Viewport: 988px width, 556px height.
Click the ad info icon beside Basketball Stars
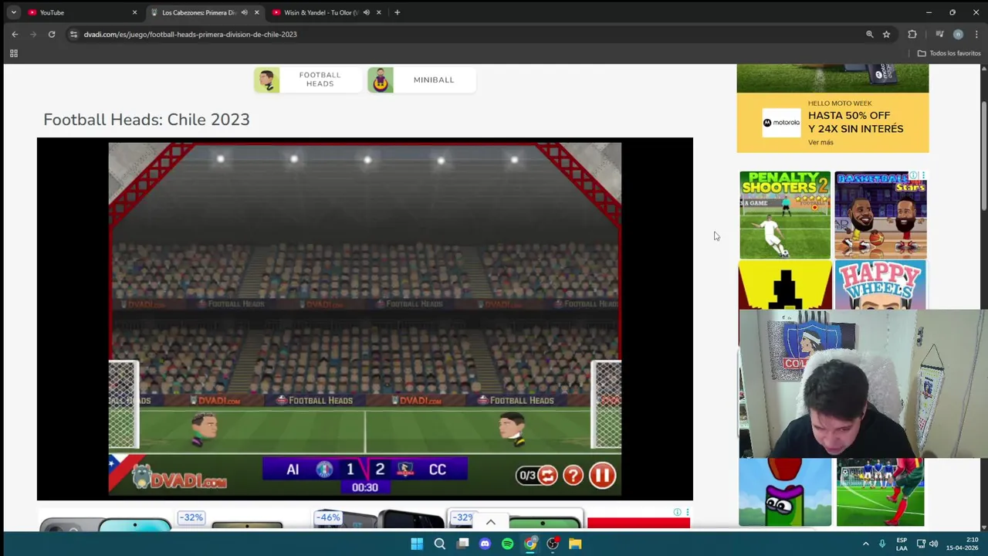tap(913, 175)
